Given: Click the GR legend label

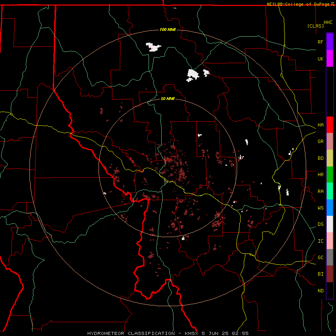Looking at the screenshot, I should coord(320,141).
